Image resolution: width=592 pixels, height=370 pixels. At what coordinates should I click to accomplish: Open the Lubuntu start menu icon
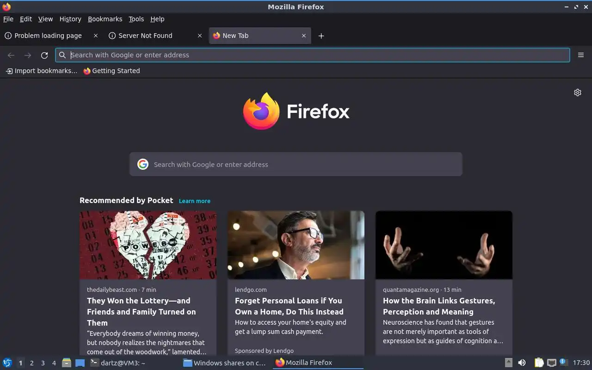pyautogui.click(x=7, y=363)
